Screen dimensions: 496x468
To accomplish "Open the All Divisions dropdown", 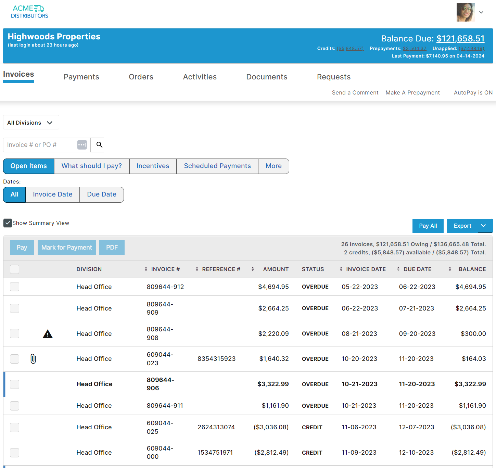I will (31, 122).
